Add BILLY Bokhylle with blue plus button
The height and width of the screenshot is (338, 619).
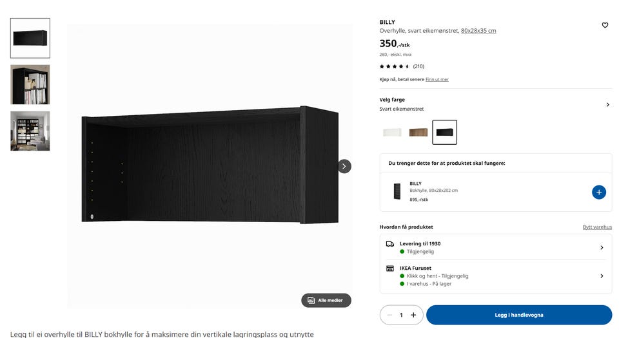click(598, 192)
